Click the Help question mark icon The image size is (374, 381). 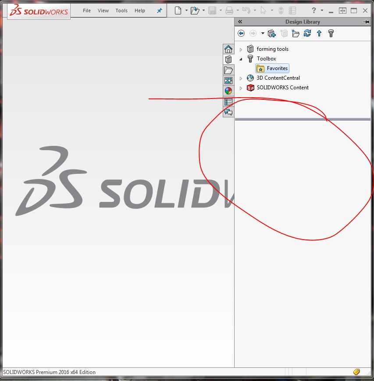[x=313, y=10]
